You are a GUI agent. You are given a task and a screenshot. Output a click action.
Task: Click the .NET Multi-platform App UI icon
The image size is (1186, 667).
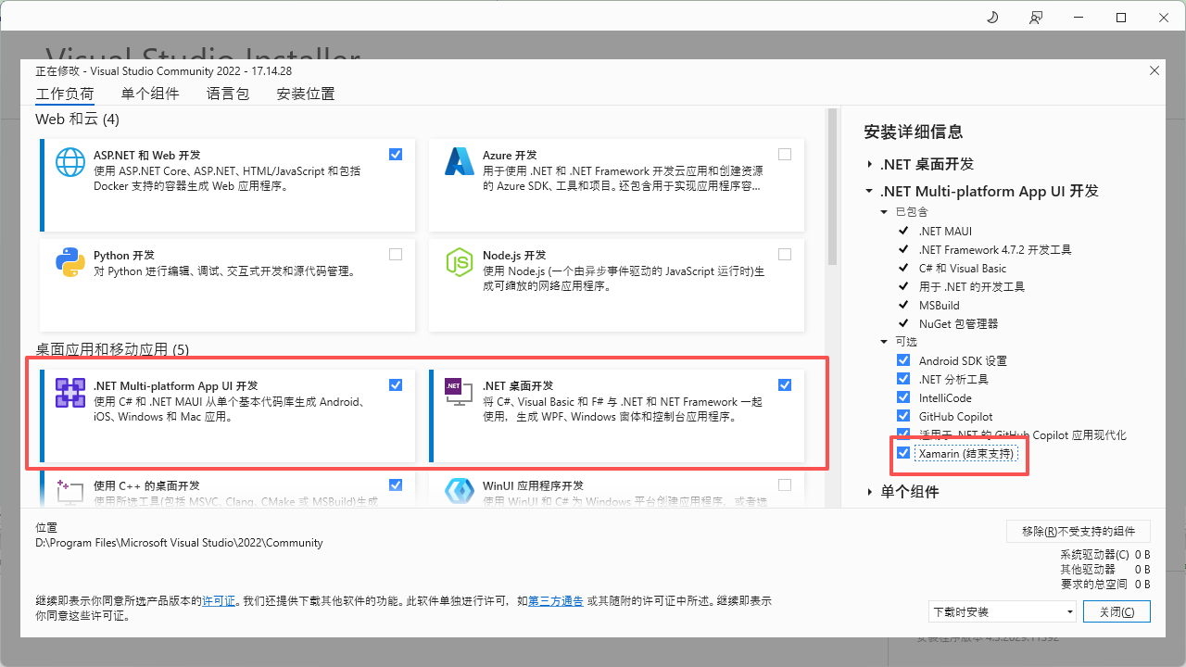coord(70,393)
